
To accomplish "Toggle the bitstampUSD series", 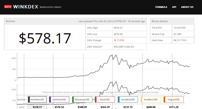I will [x=82, y=99].
